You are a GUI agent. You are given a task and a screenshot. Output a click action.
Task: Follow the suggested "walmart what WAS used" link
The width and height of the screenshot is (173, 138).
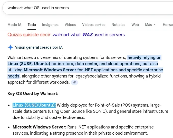point(89,35)
